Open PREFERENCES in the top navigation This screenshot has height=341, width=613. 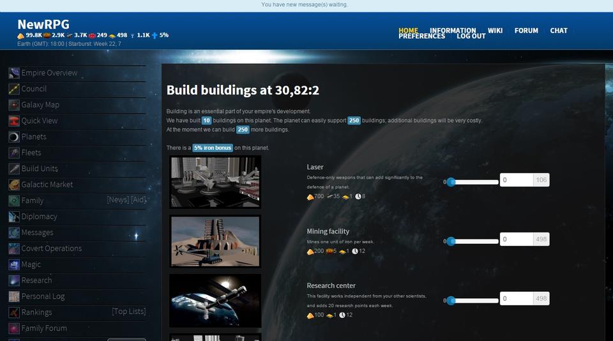coord(421,36)
